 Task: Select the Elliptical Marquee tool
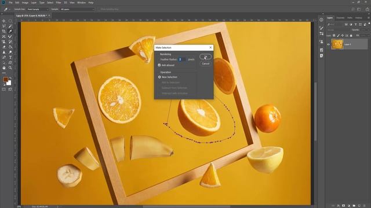click(x=10, y=21)
